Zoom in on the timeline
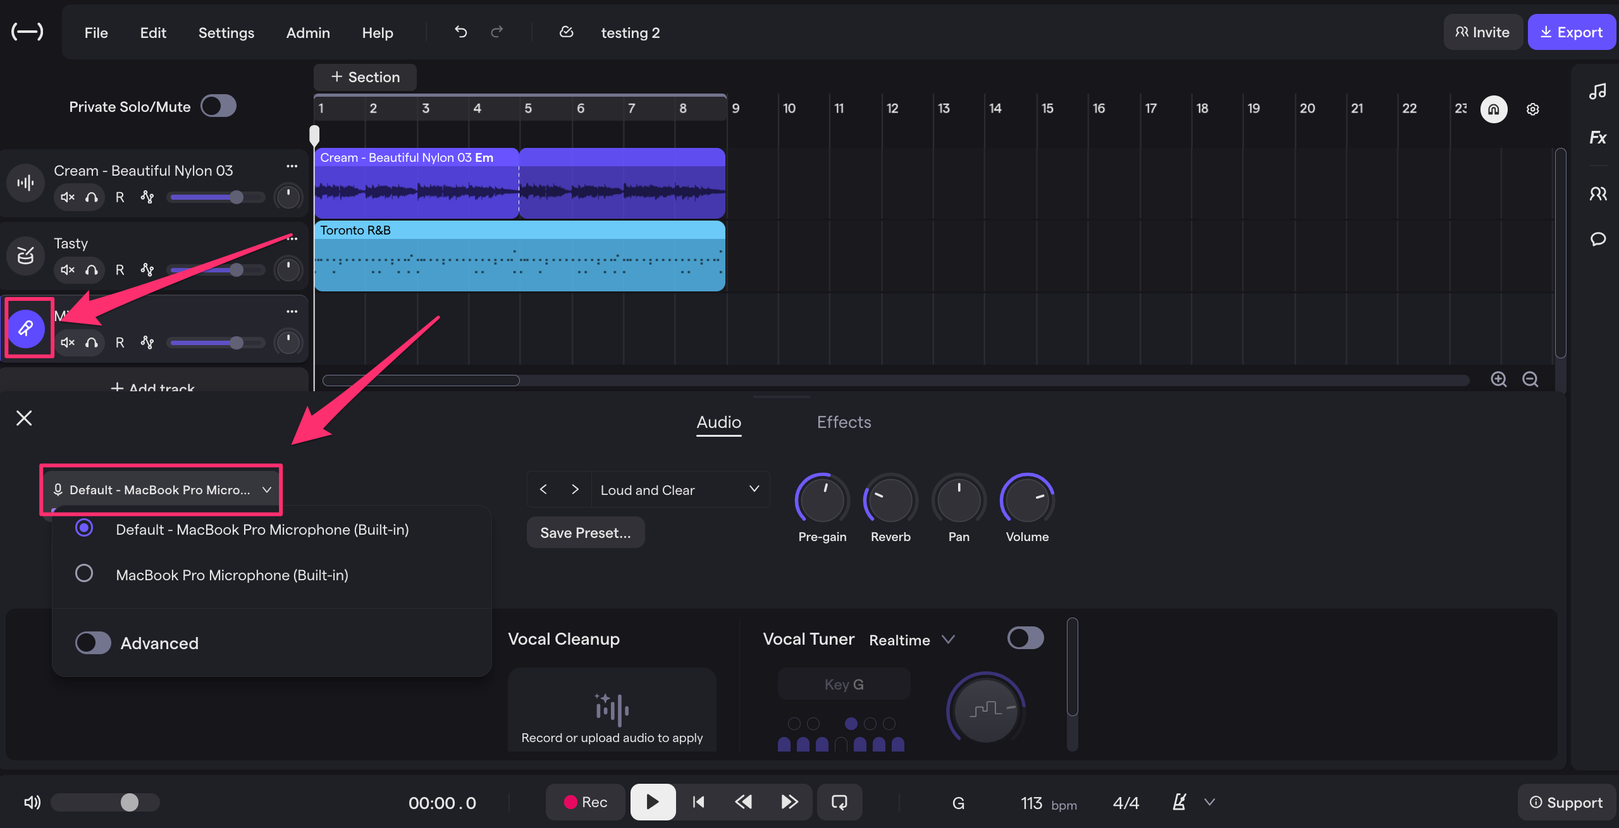The height and width of the screenshot is (828, 1619). [1498, 379]
